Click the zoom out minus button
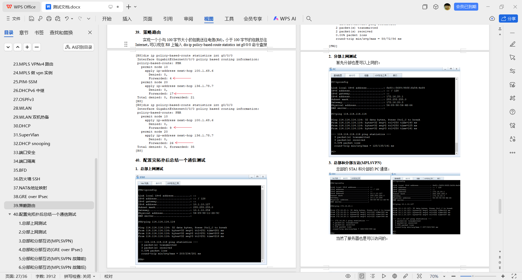 click(x=453, y=276)
